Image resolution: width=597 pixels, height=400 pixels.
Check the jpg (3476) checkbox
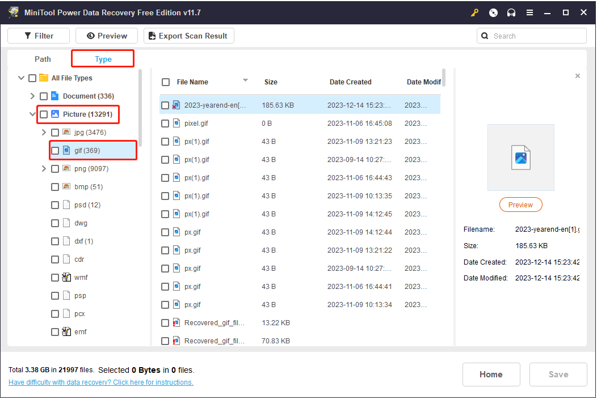[x=55, y=133]
